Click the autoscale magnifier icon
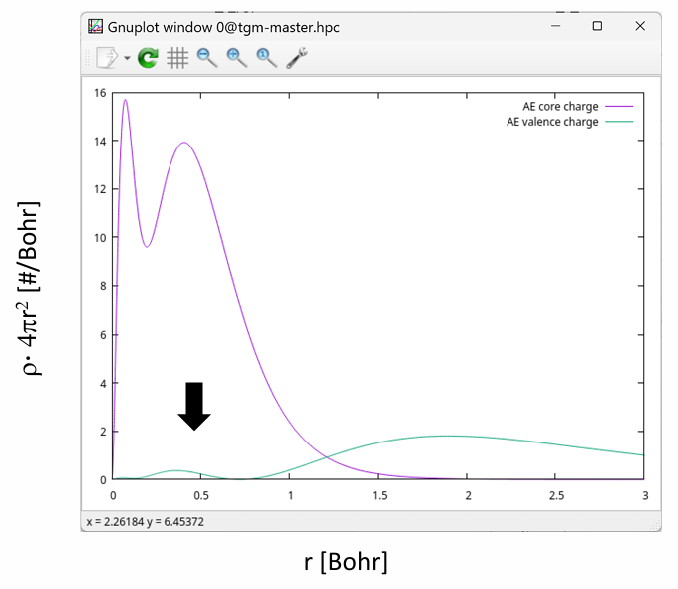The width and height of the screenshot is (678, 589). 267,59
